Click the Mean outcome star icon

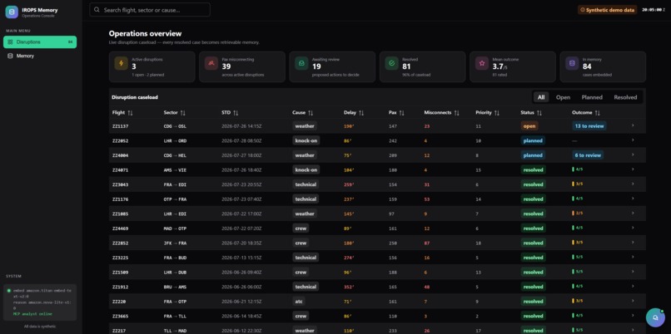(x=482, y=63)
